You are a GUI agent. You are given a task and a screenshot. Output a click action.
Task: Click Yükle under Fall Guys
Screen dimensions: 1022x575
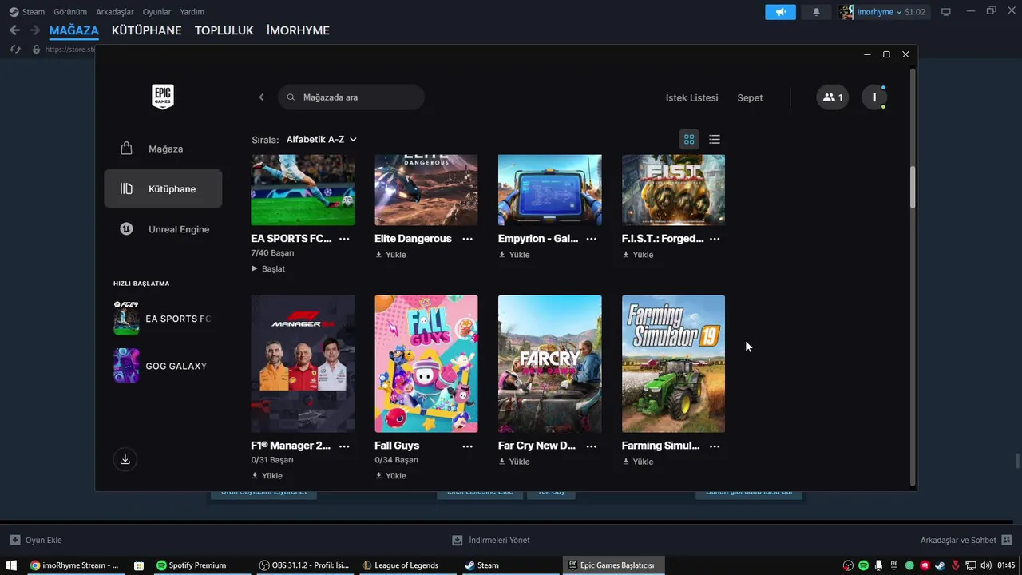point(390,476)
